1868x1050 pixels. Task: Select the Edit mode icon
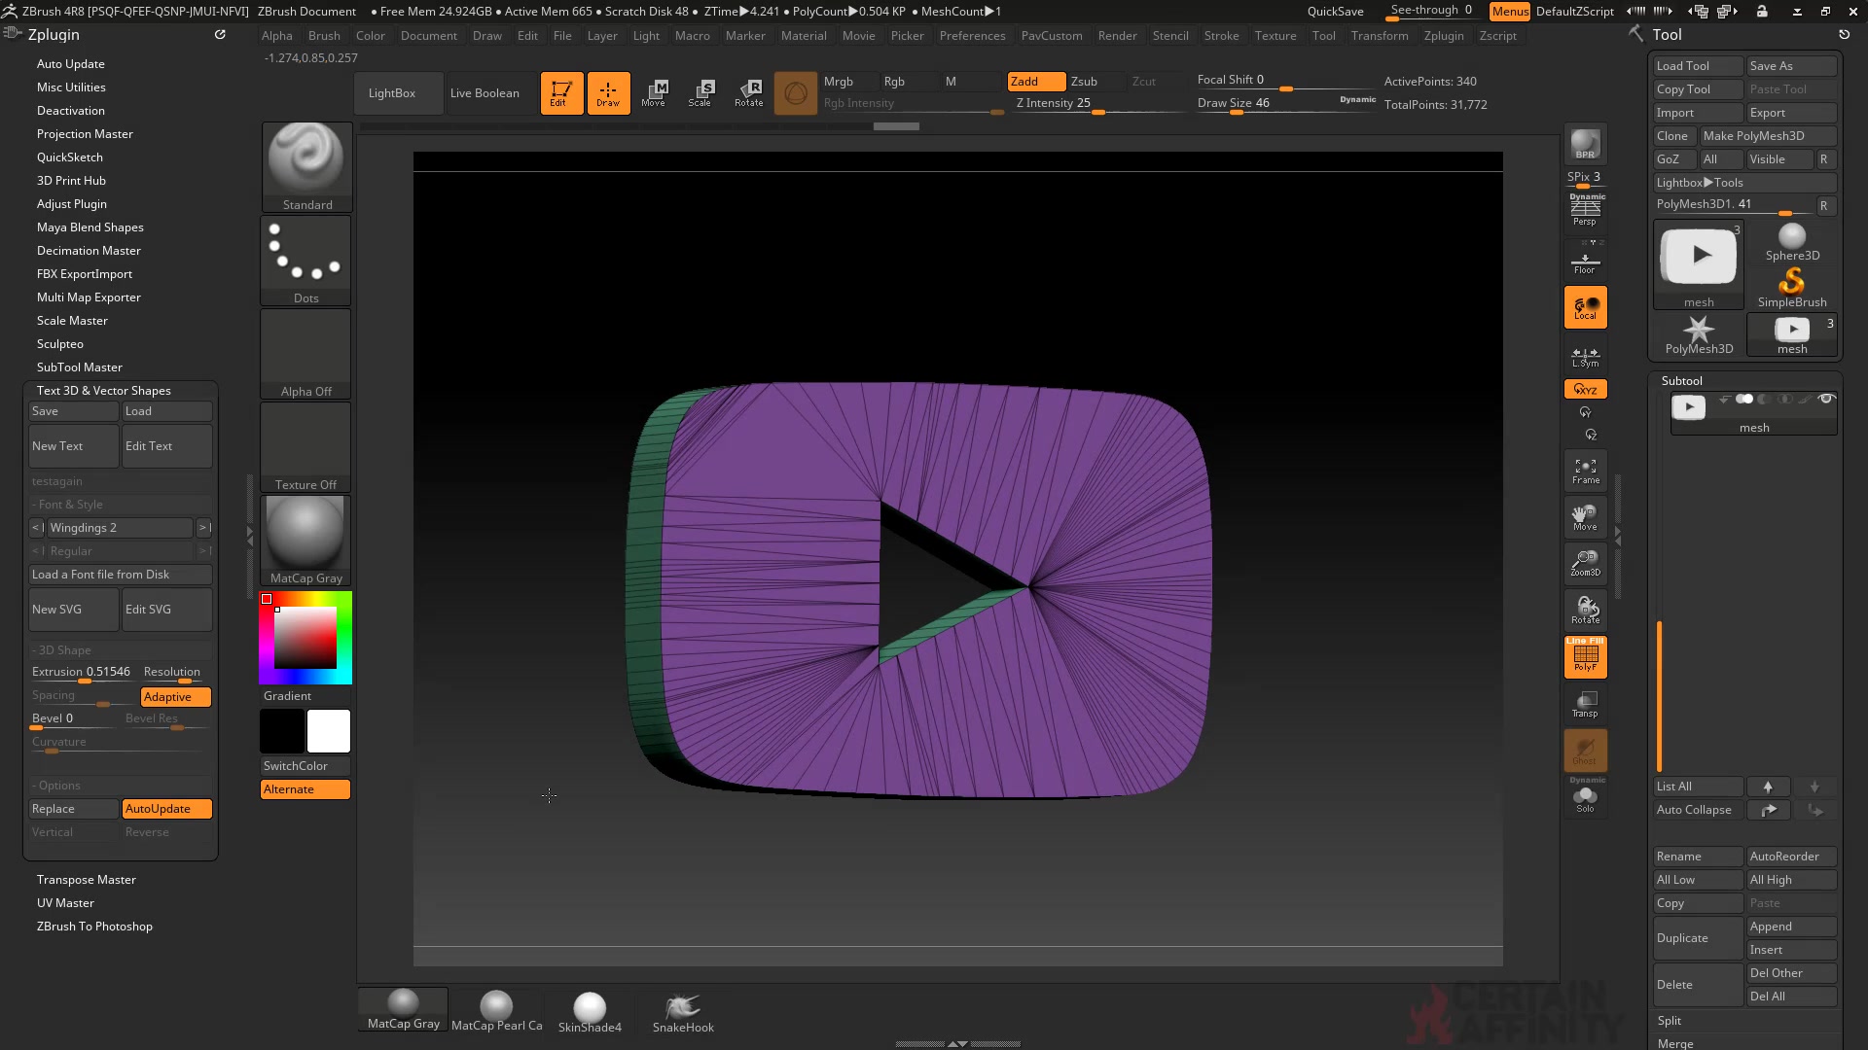click(x=561, y=93)
